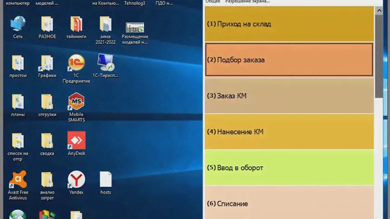
Task: Open the Общее menu
Action: (x=212, y=2)
